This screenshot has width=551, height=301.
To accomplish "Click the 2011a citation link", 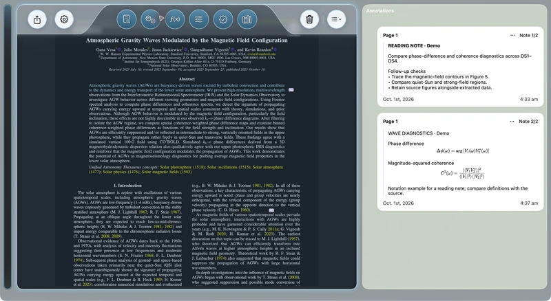I will click(x=273, y=229).
